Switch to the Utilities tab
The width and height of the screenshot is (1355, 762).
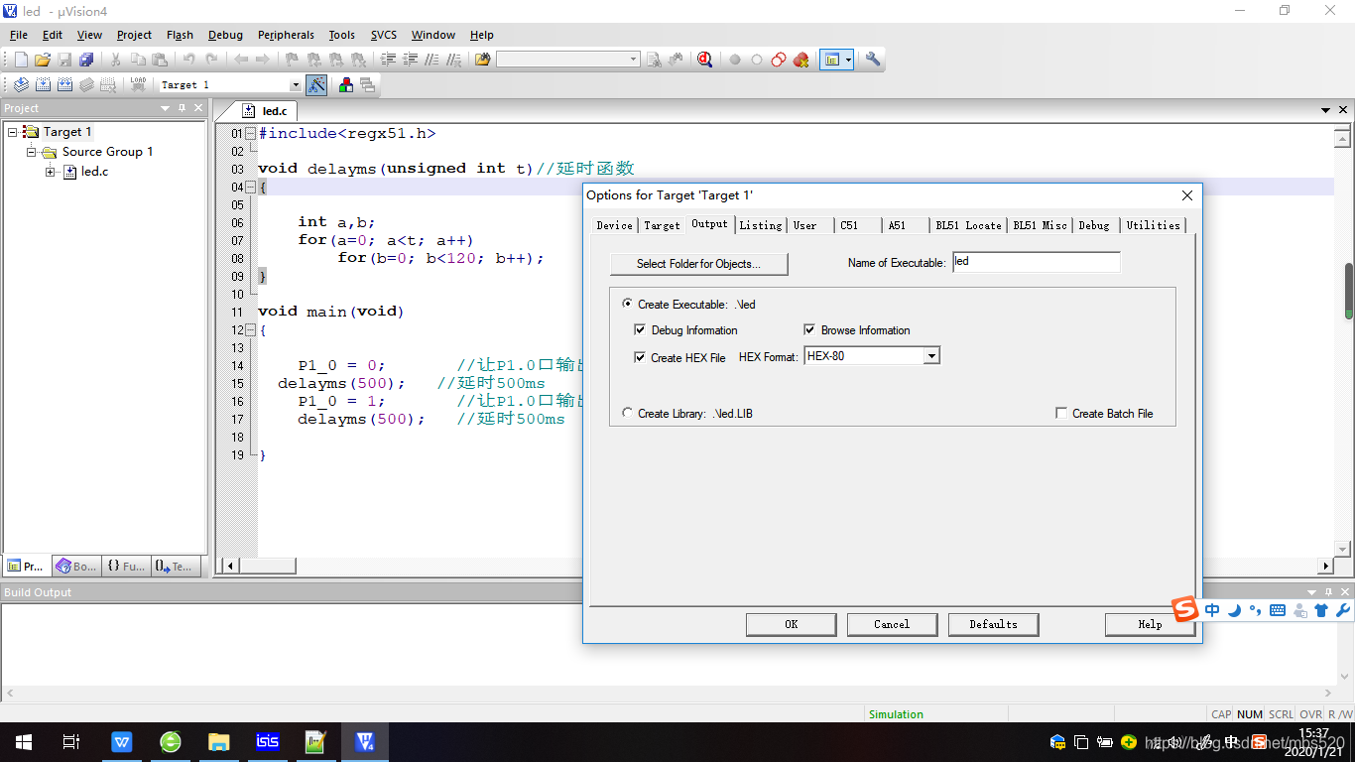point(1153,225)
